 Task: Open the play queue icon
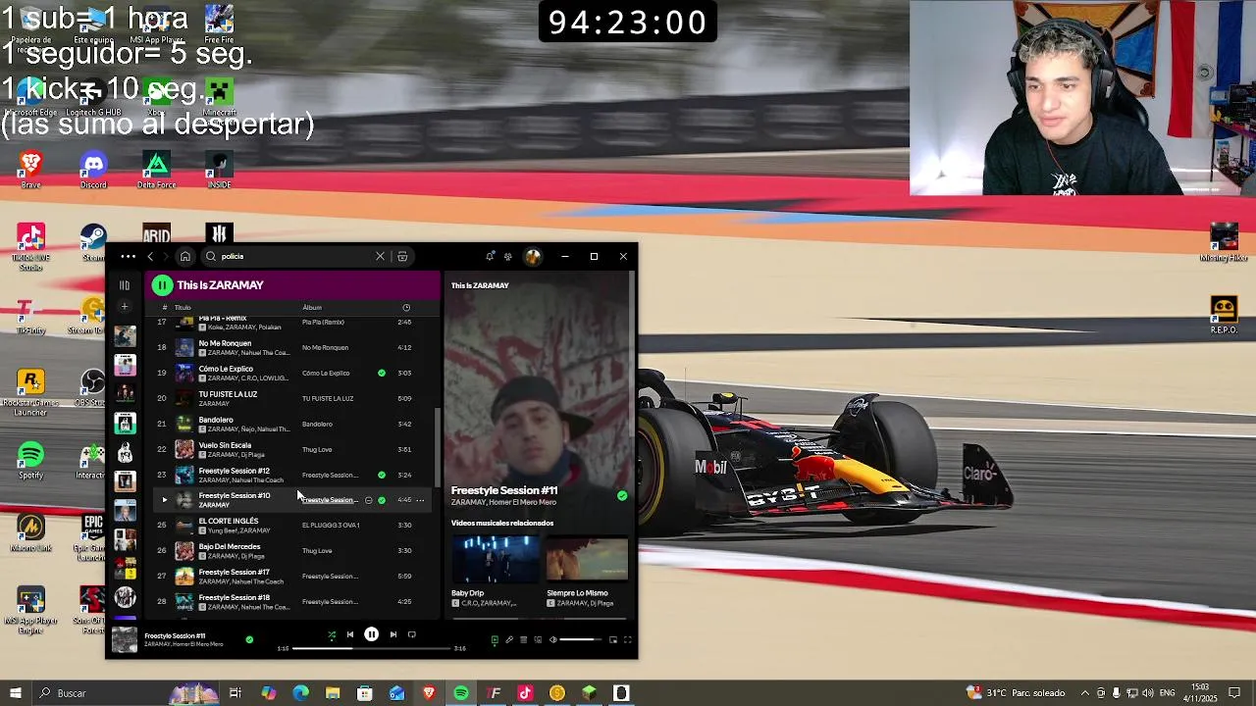pyautogui.click(x=523, y=640)
